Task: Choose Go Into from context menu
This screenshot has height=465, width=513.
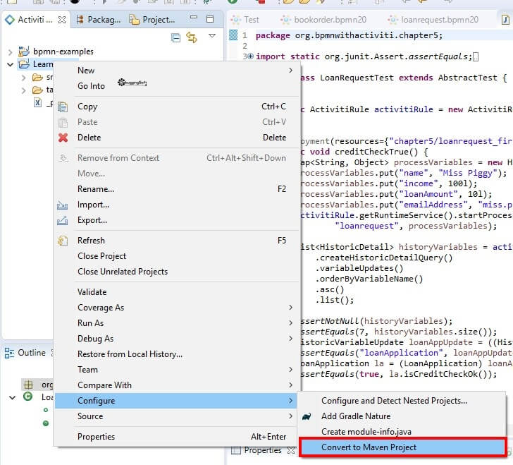Action: (176, 86)
